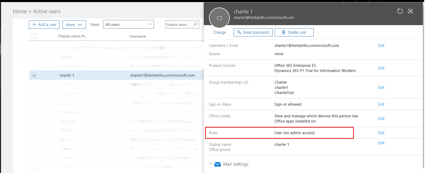The height and width of the screenshot is (173, 433).
Task: Click the CharlieTest group membership entry
Action: pyautogui.click(x=284, y=93)
